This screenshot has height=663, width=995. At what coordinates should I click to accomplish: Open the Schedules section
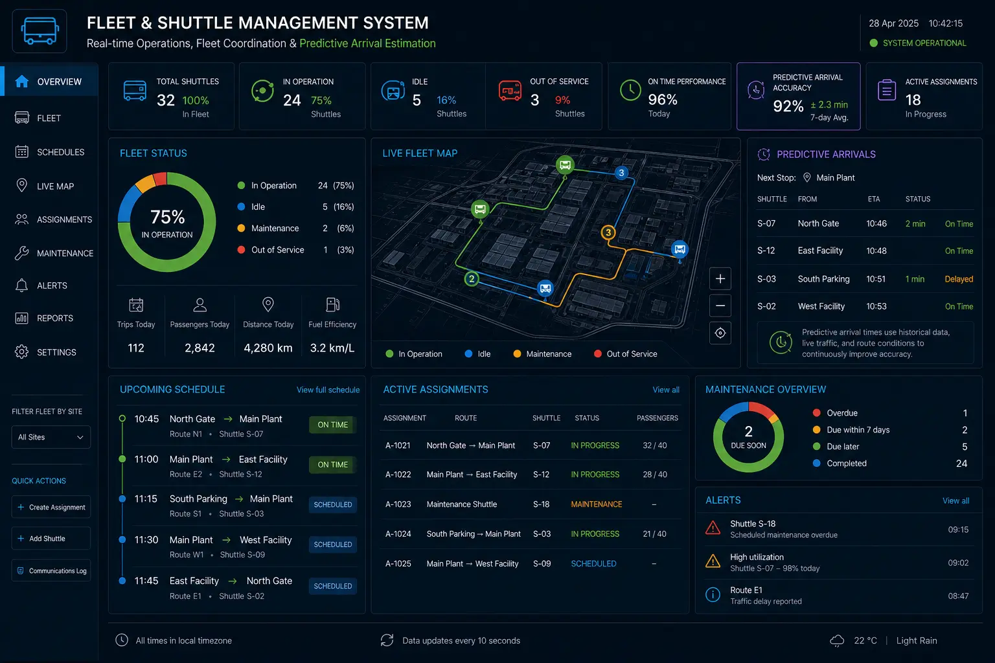pos(49,152)
